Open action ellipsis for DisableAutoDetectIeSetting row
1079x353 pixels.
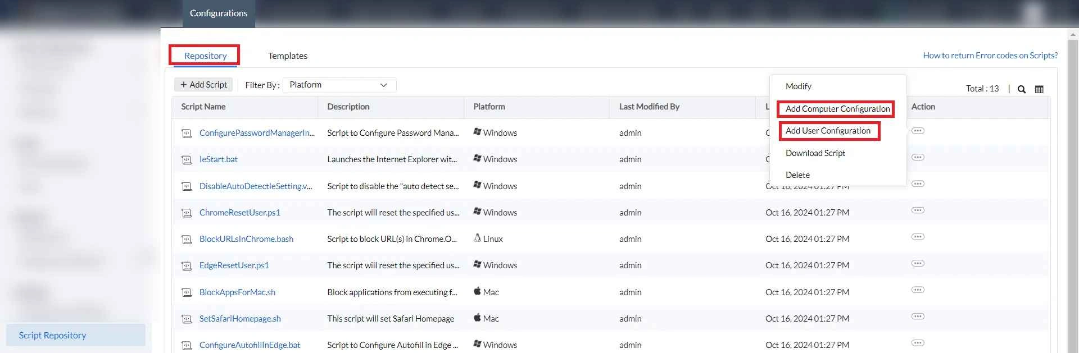pyautogui.click(x=918, y=184)
